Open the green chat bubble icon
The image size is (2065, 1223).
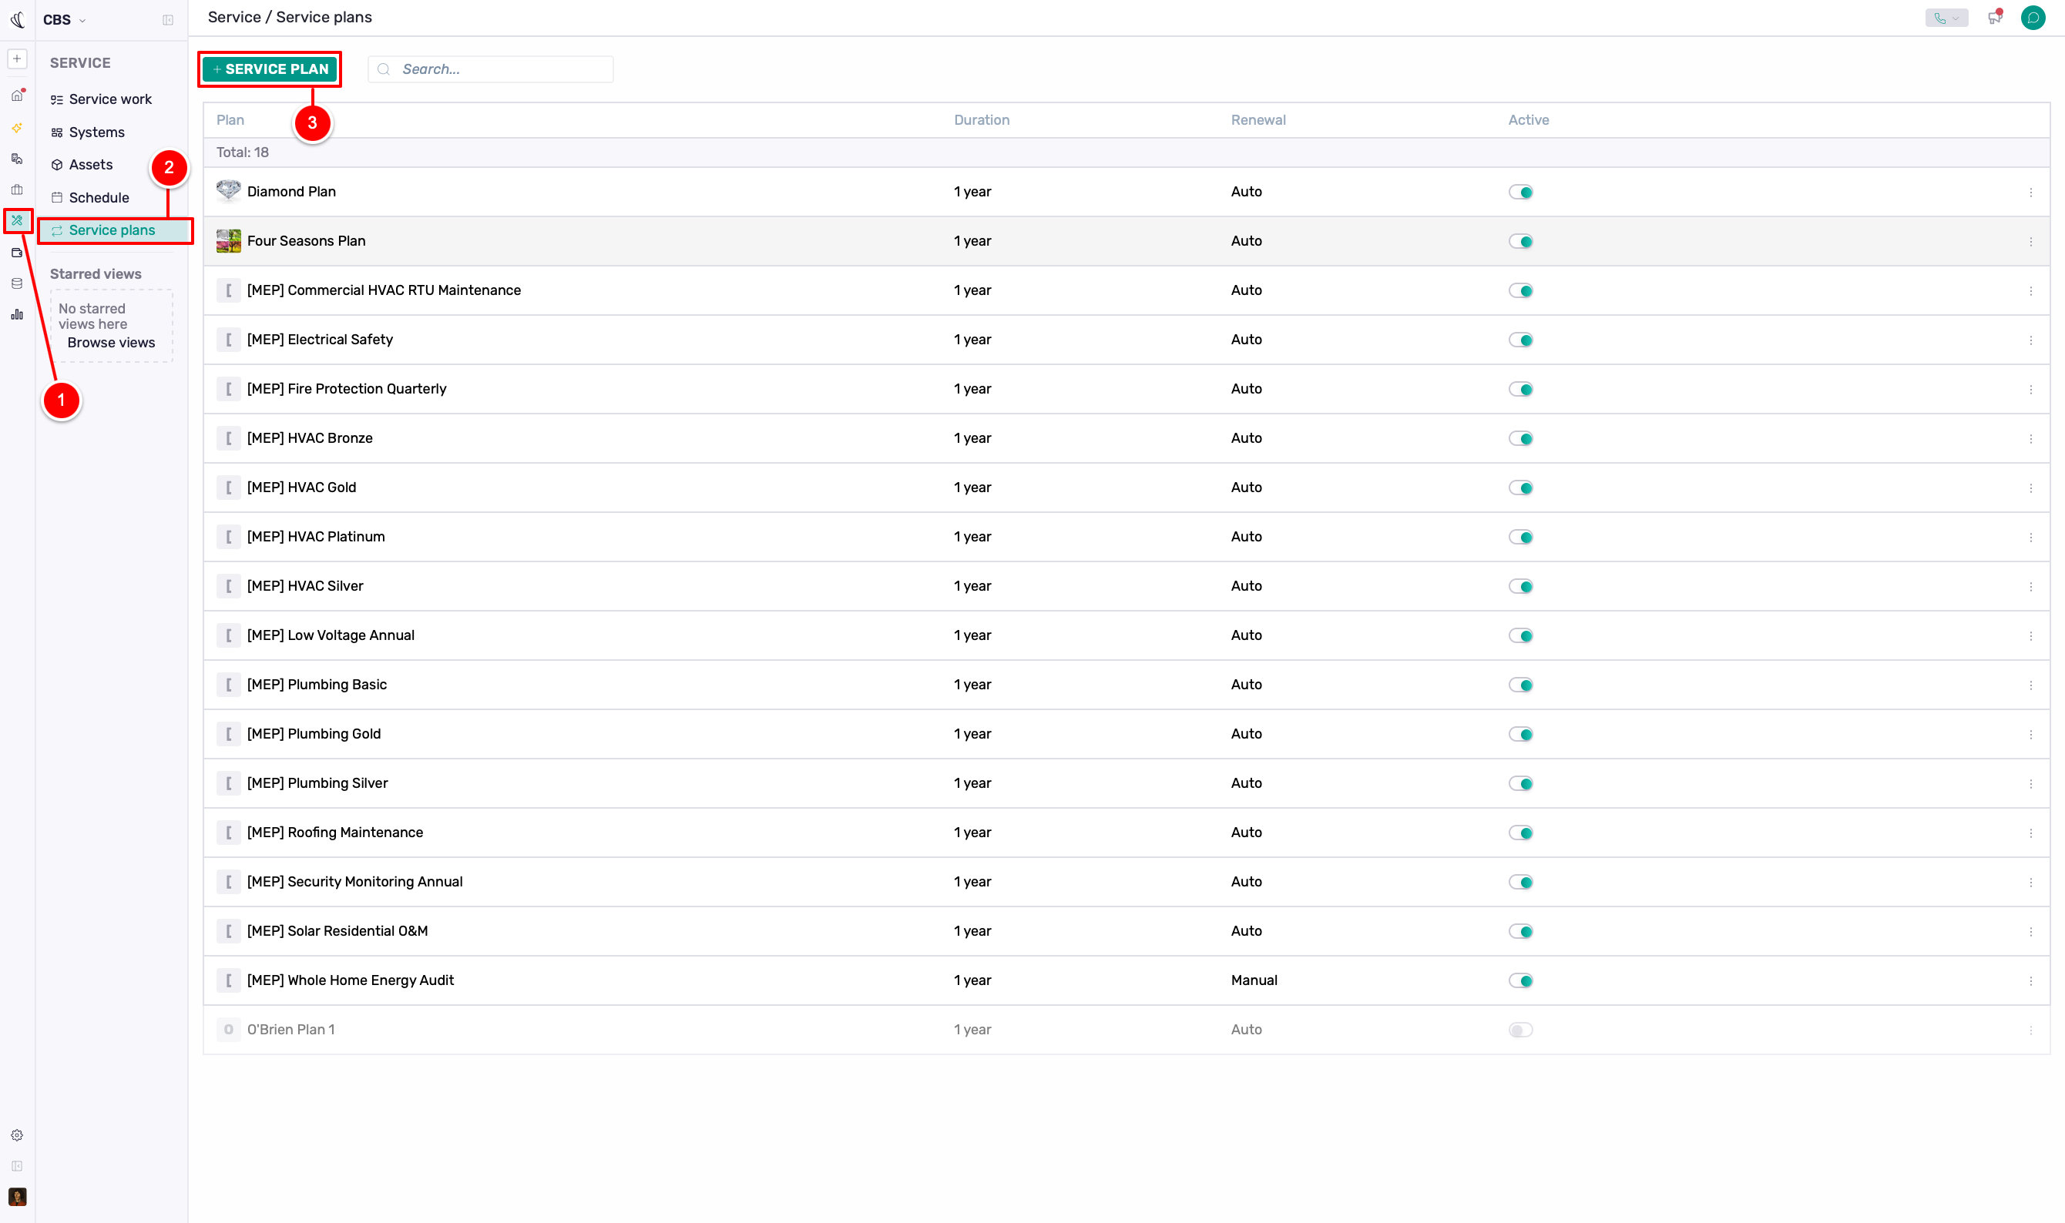(2033, 17)
